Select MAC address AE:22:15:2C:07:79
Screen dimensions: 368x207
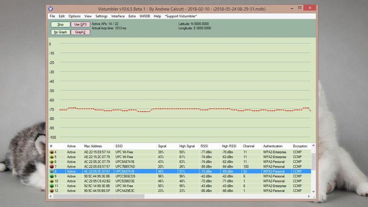pyautogui.click(x=97, y=157)
